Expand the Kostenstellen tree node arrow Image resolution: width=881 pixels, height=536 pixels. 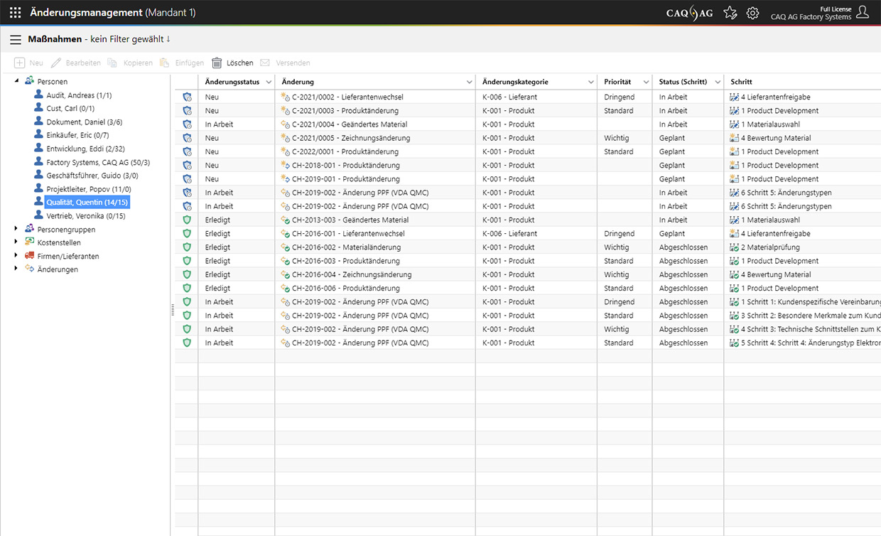(x=17, y=242)
